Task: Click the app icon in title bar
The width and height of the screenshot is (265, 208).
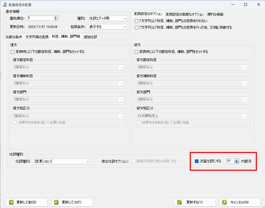Action: point(5,4)
